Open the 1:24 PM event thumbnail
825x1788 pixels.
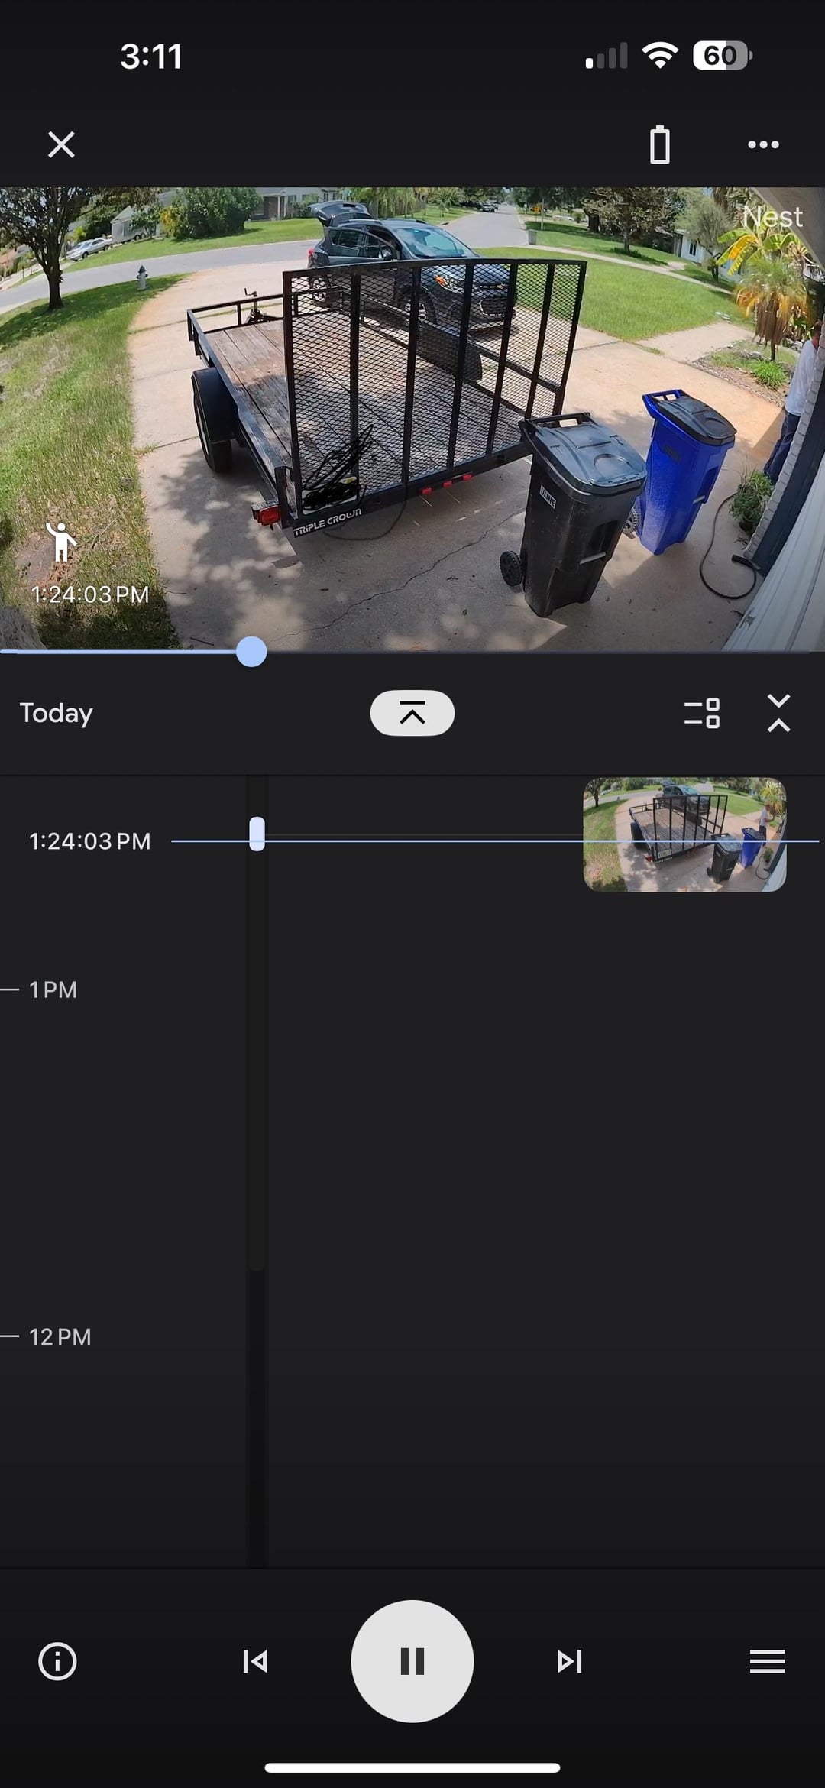(x=684, y=834)
